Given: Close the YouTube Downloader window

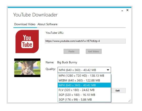Looking at the screenshot, I should click(127, 10).
